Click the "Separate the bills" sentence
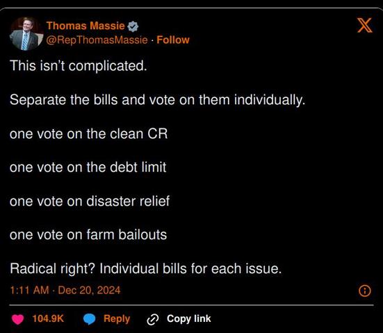 pyautogui.click(x=158, y=100)
